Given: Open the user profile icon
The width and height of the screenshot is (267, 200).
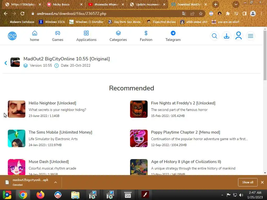Looking at the screenshot, I should click(x=239, y=36).
